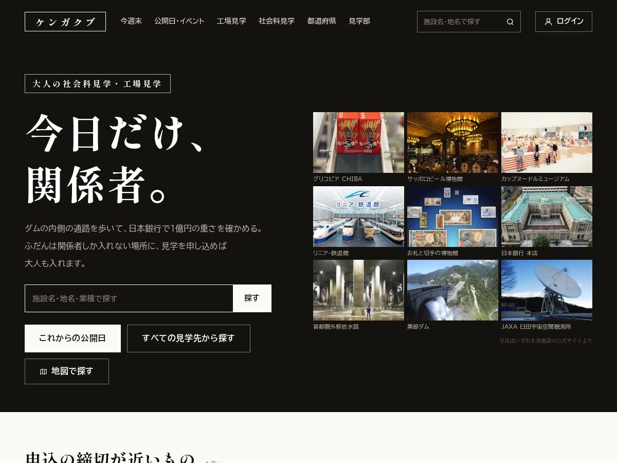
Task: Click the これからの公開日 button
Action: point(72,339)
